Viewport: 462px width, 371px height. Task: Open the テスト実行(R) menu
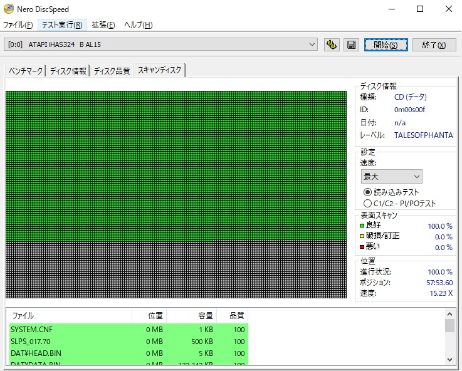point(62,25)
